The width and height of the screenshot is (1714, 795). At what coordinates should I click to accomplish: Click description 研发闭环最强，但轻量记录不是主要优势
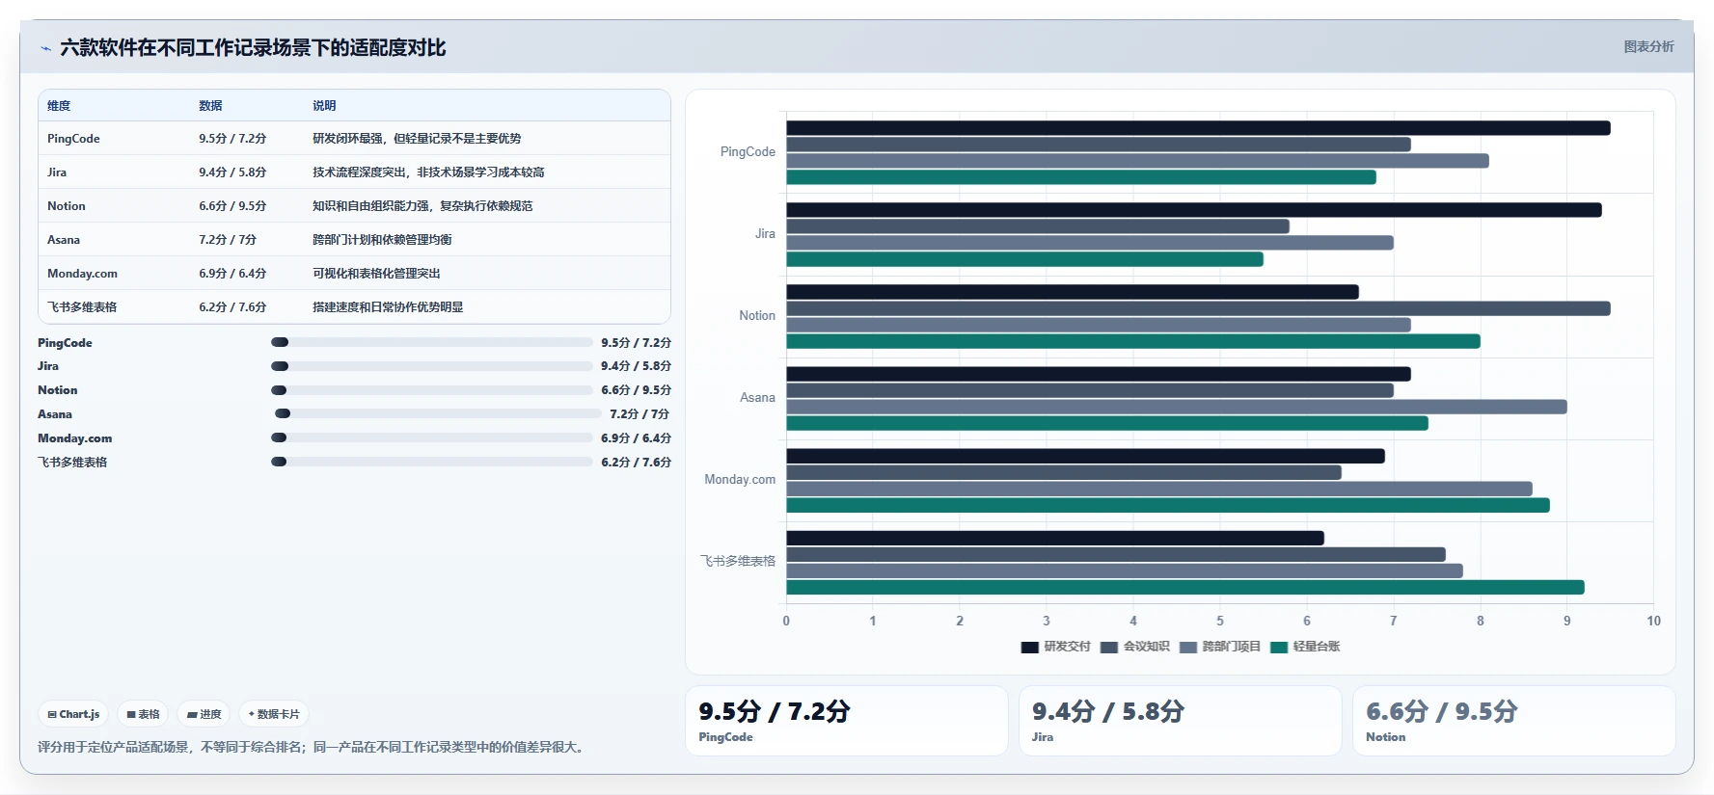417,139
